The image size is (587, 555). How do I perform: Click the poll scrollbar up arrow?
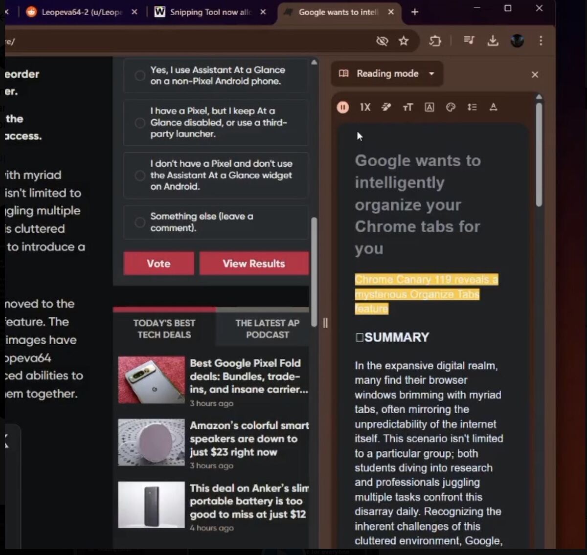pos(314,63)
